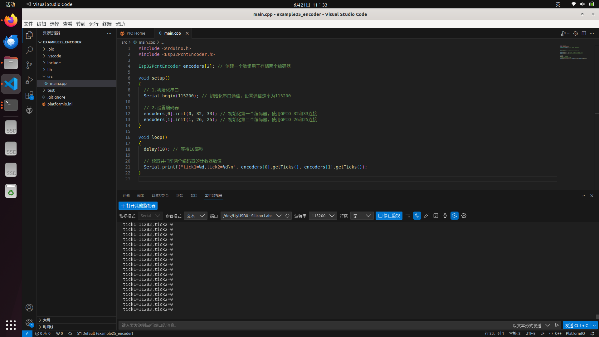
Task: Click the split editor right icon
Action: [x=584, y=33]
